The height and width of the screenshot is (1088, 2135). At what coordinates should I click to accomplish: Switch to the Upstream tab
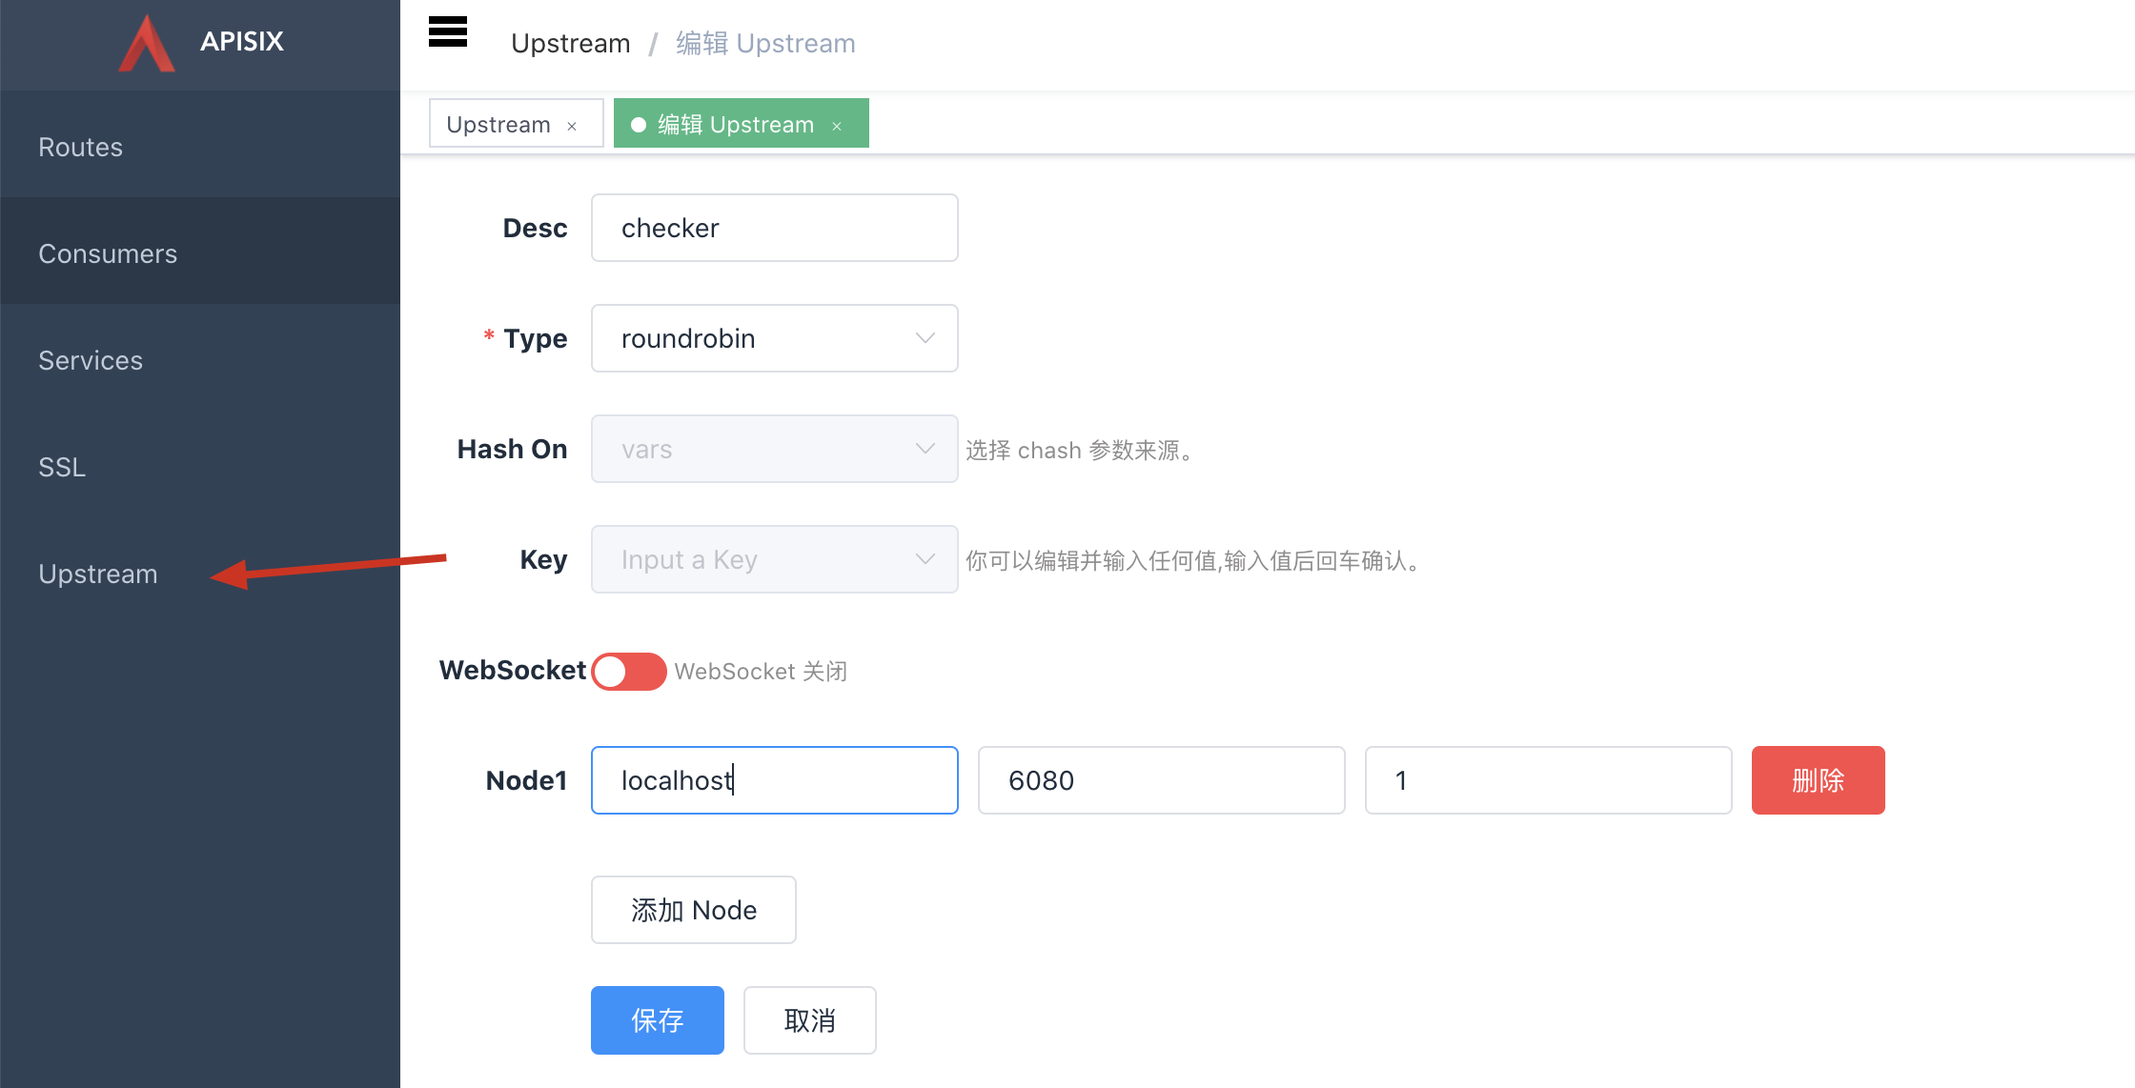[x=498, y=124]
